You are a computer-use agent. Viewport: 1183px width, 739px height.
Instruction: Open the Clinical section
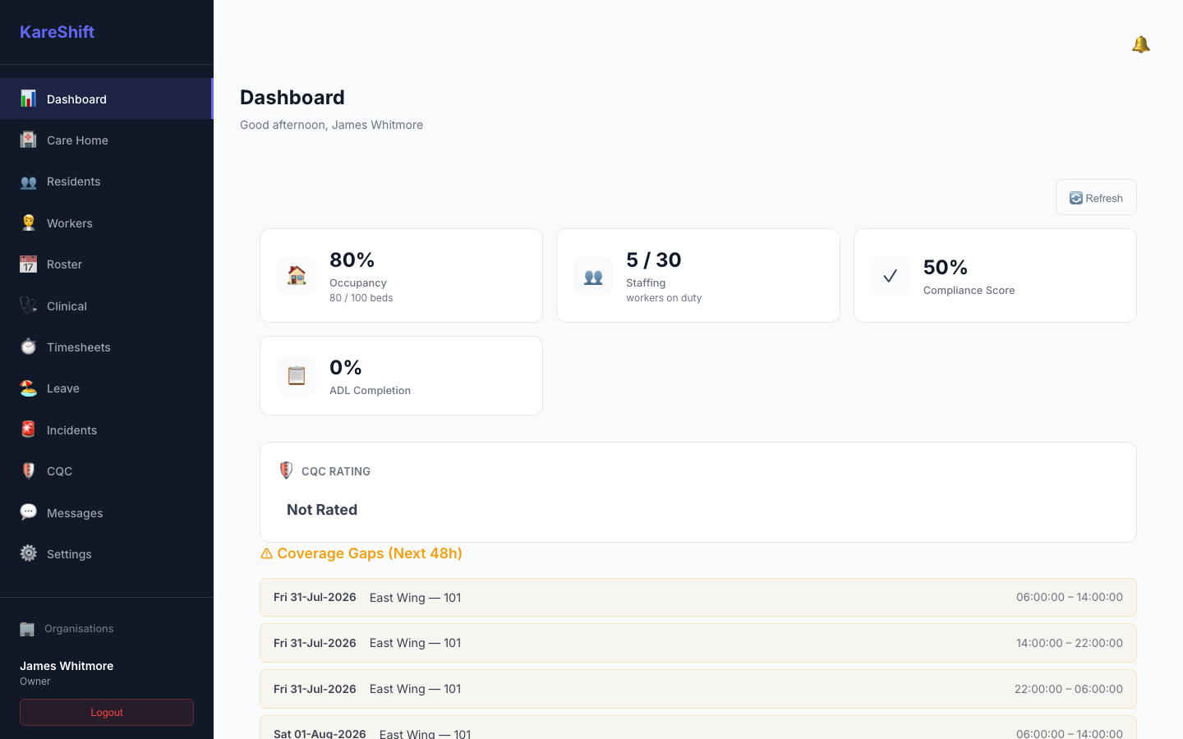107,305
